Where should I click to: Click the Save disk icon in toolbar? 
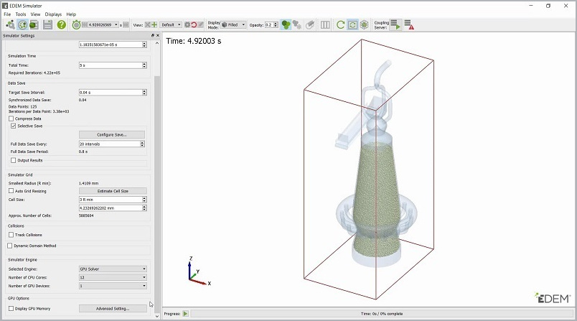(x=47, y=24)
